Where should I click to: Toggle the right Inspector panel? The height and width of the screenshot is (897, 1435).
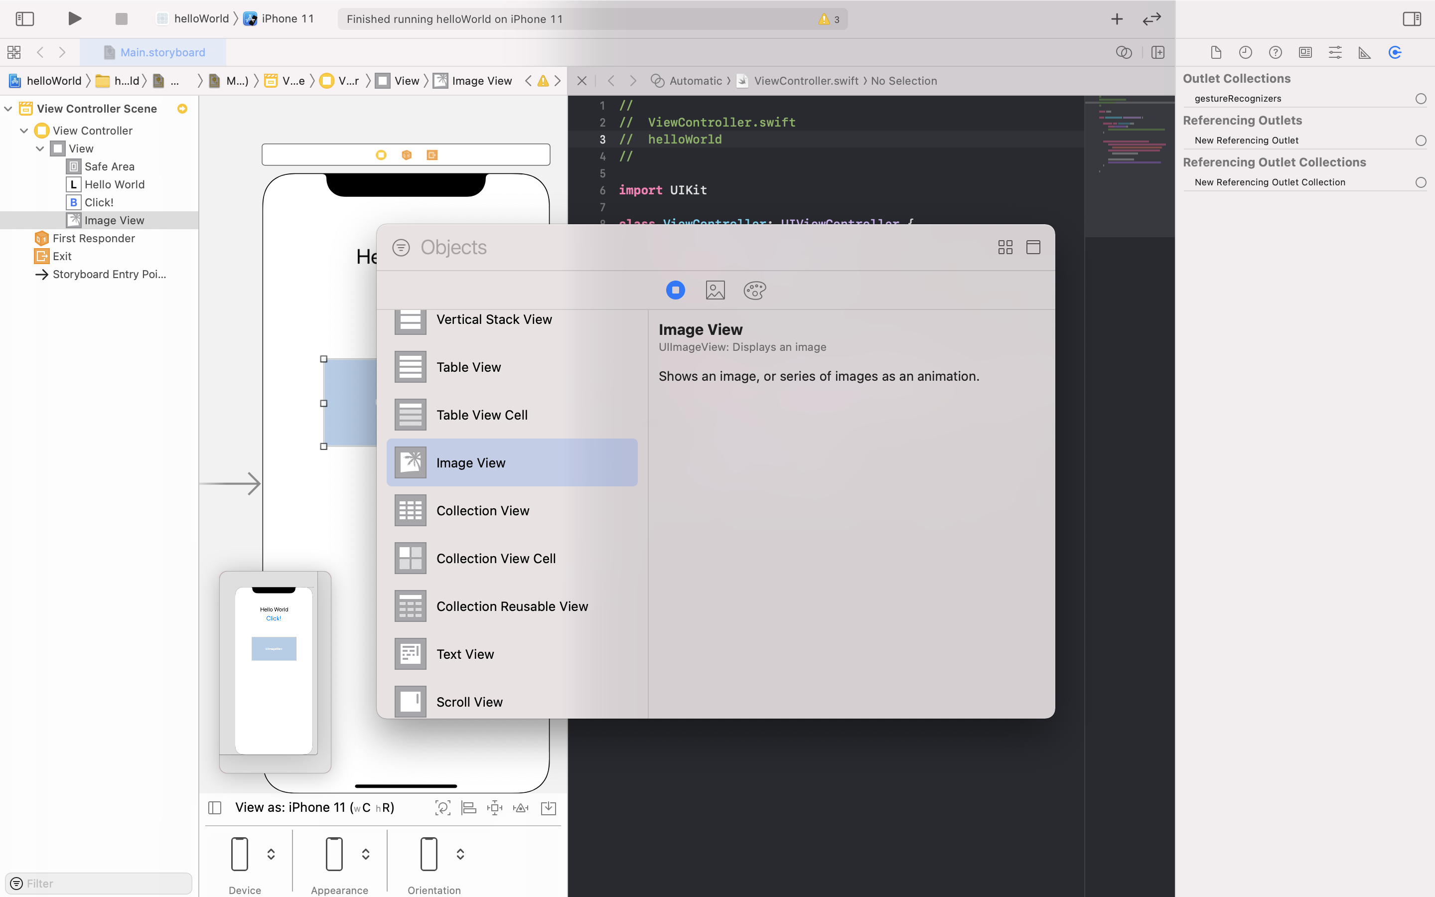tap(1411, 18)
